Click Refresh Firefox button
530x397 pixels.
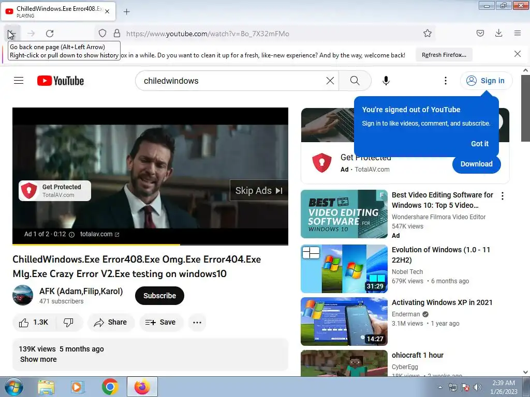coord(444,55)
